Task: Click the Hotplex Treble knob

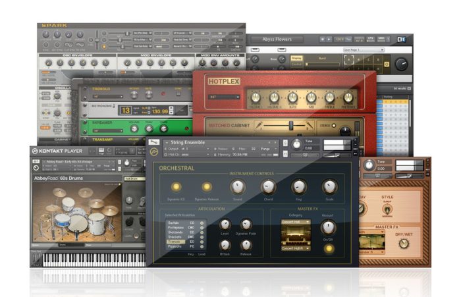Action: pos(329,97)
